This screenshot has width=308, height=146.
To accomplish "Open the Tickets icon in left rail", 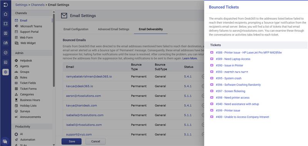I will (5, 24).
